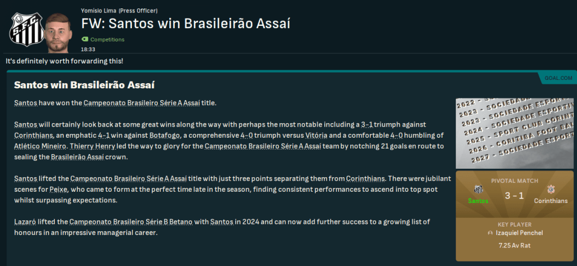Click the person icon beside Izaquiel Penchel
577x266 pixels.
point(490,233)
